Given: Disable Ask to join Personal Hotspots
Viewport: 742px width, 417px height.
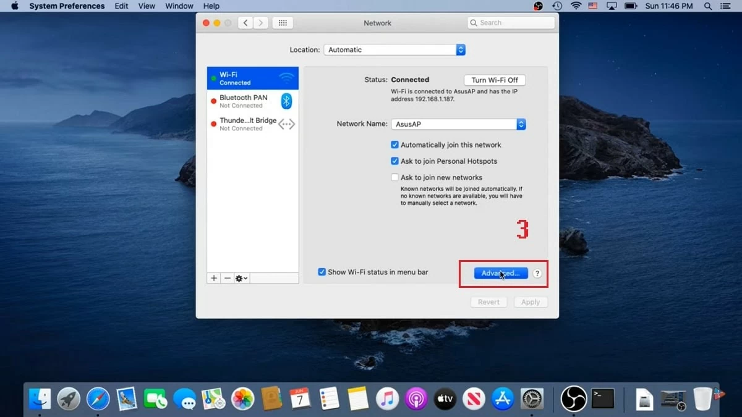Looking at the screenshot, I should point(394,161).
